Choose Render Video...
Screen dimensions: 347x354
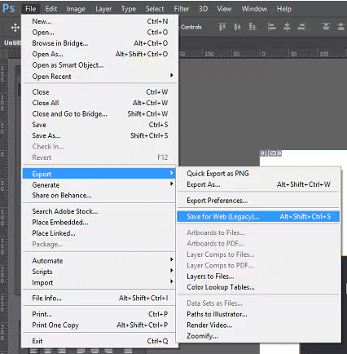coord(258,325)
